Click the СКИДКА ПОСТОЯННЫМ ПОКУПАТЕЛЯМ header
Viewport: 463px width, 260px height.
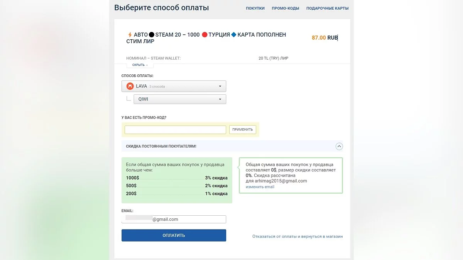tap(161, 146)
